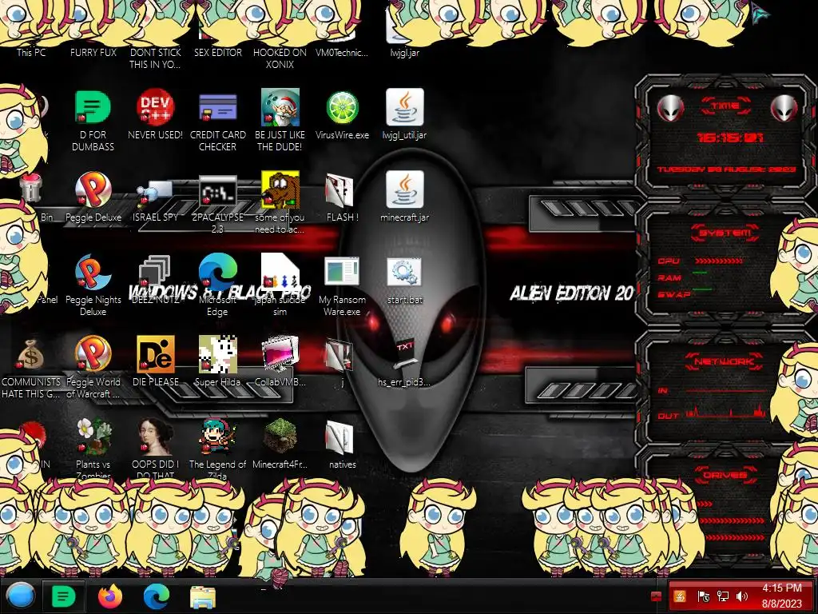
Task: Run the start.bat gear icon
Action: tap(404, 273)
